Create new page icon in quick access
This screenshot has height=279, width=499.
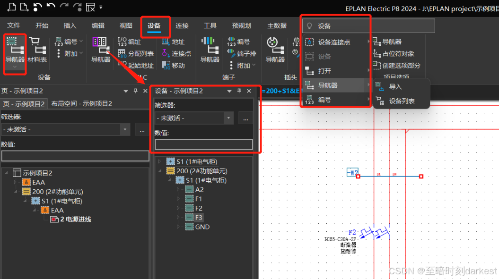(x=24, y=7)
